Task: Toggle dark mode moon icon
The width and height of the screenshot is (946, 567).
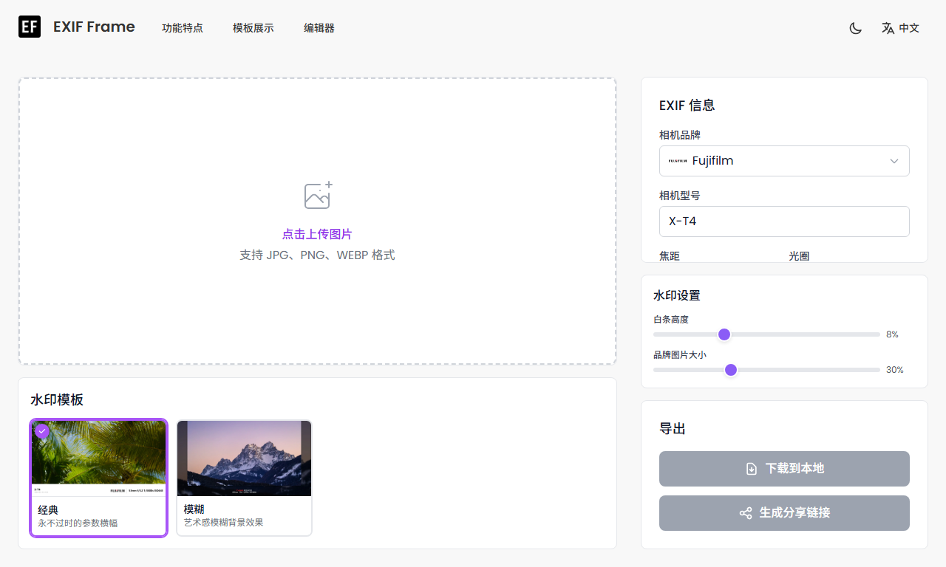Action: [x=856, y=28]
